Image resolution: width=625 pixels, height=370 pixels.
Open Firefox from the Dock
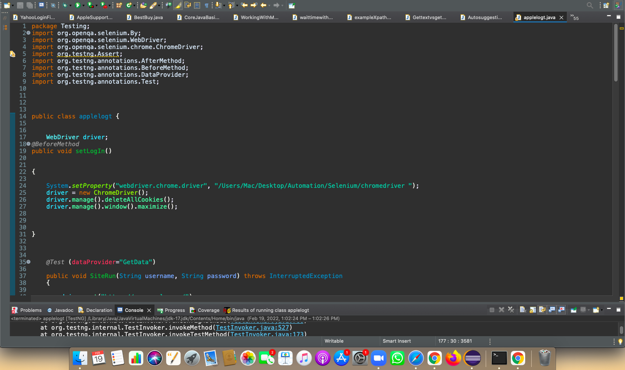(x=453, y=358)
